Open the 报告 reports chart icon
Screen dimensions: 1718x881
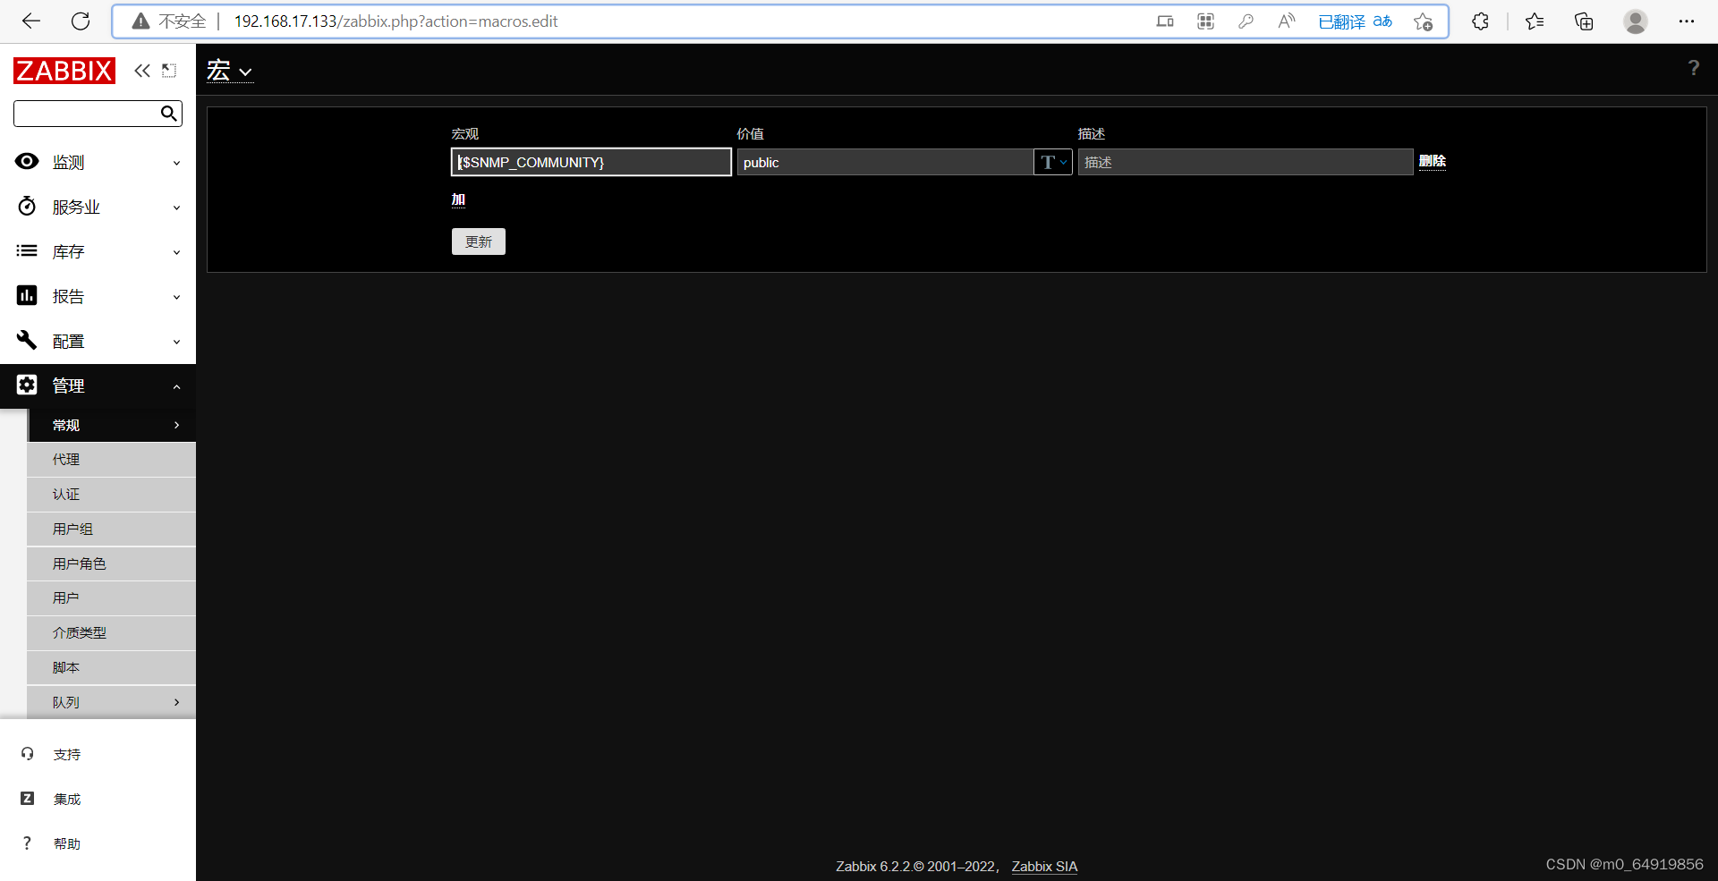coord(27,295)
